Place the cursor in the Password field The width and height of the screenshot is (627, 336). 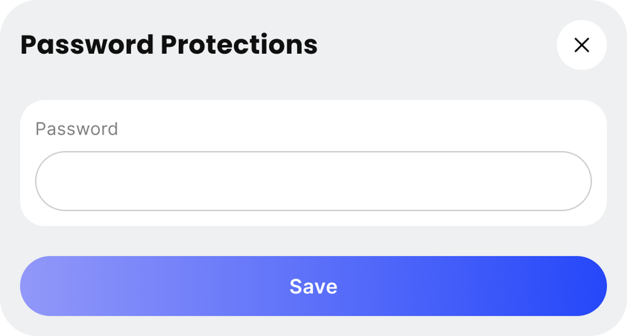pyautogui.click(x=313, y=181)
